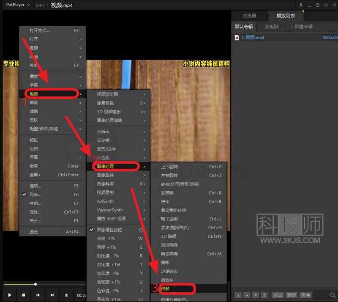Select the 视频 menu entry
Image resolution: width=338 pixels, height=302 pixels.
pos(52,94)
